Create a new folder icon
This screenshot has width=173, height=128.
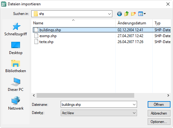click(133, 14)
